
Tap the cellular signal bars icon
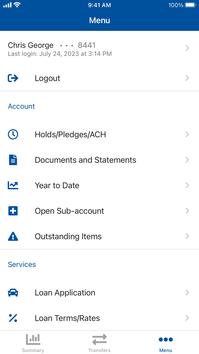7,5
